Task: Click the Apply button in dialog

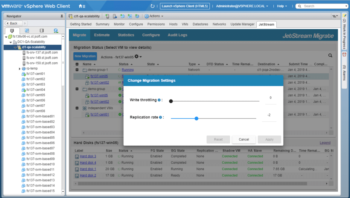Action: [x=269, y=139]
